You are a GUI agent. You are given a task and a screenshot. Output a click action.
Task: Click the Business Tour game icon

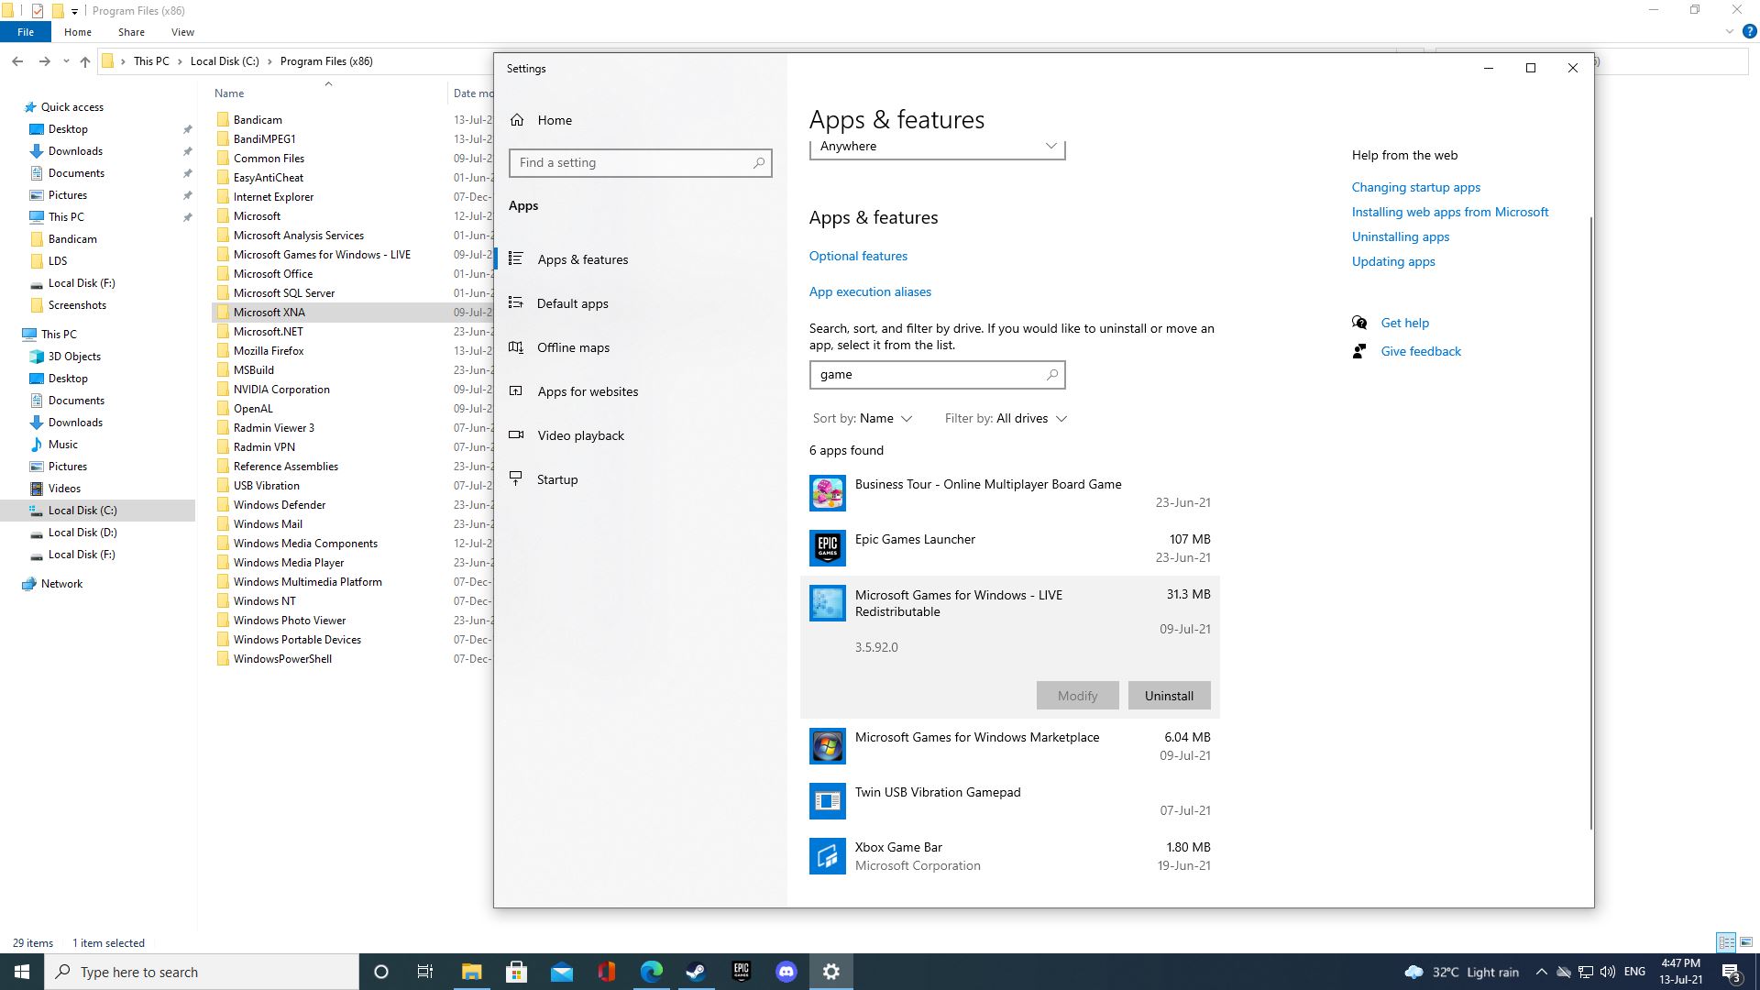(x=827, y=493)
